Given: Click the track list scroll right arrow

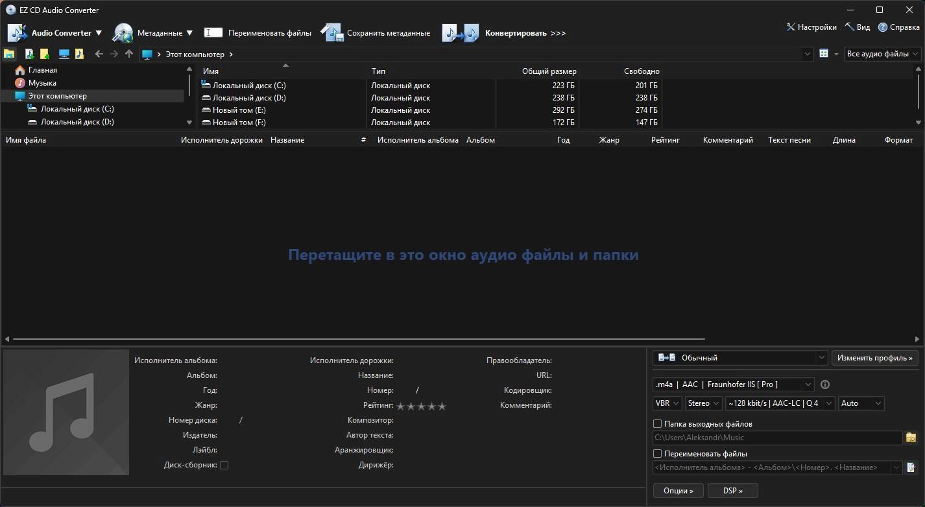Looking at the screenshot, I should [x=919, y=339].
